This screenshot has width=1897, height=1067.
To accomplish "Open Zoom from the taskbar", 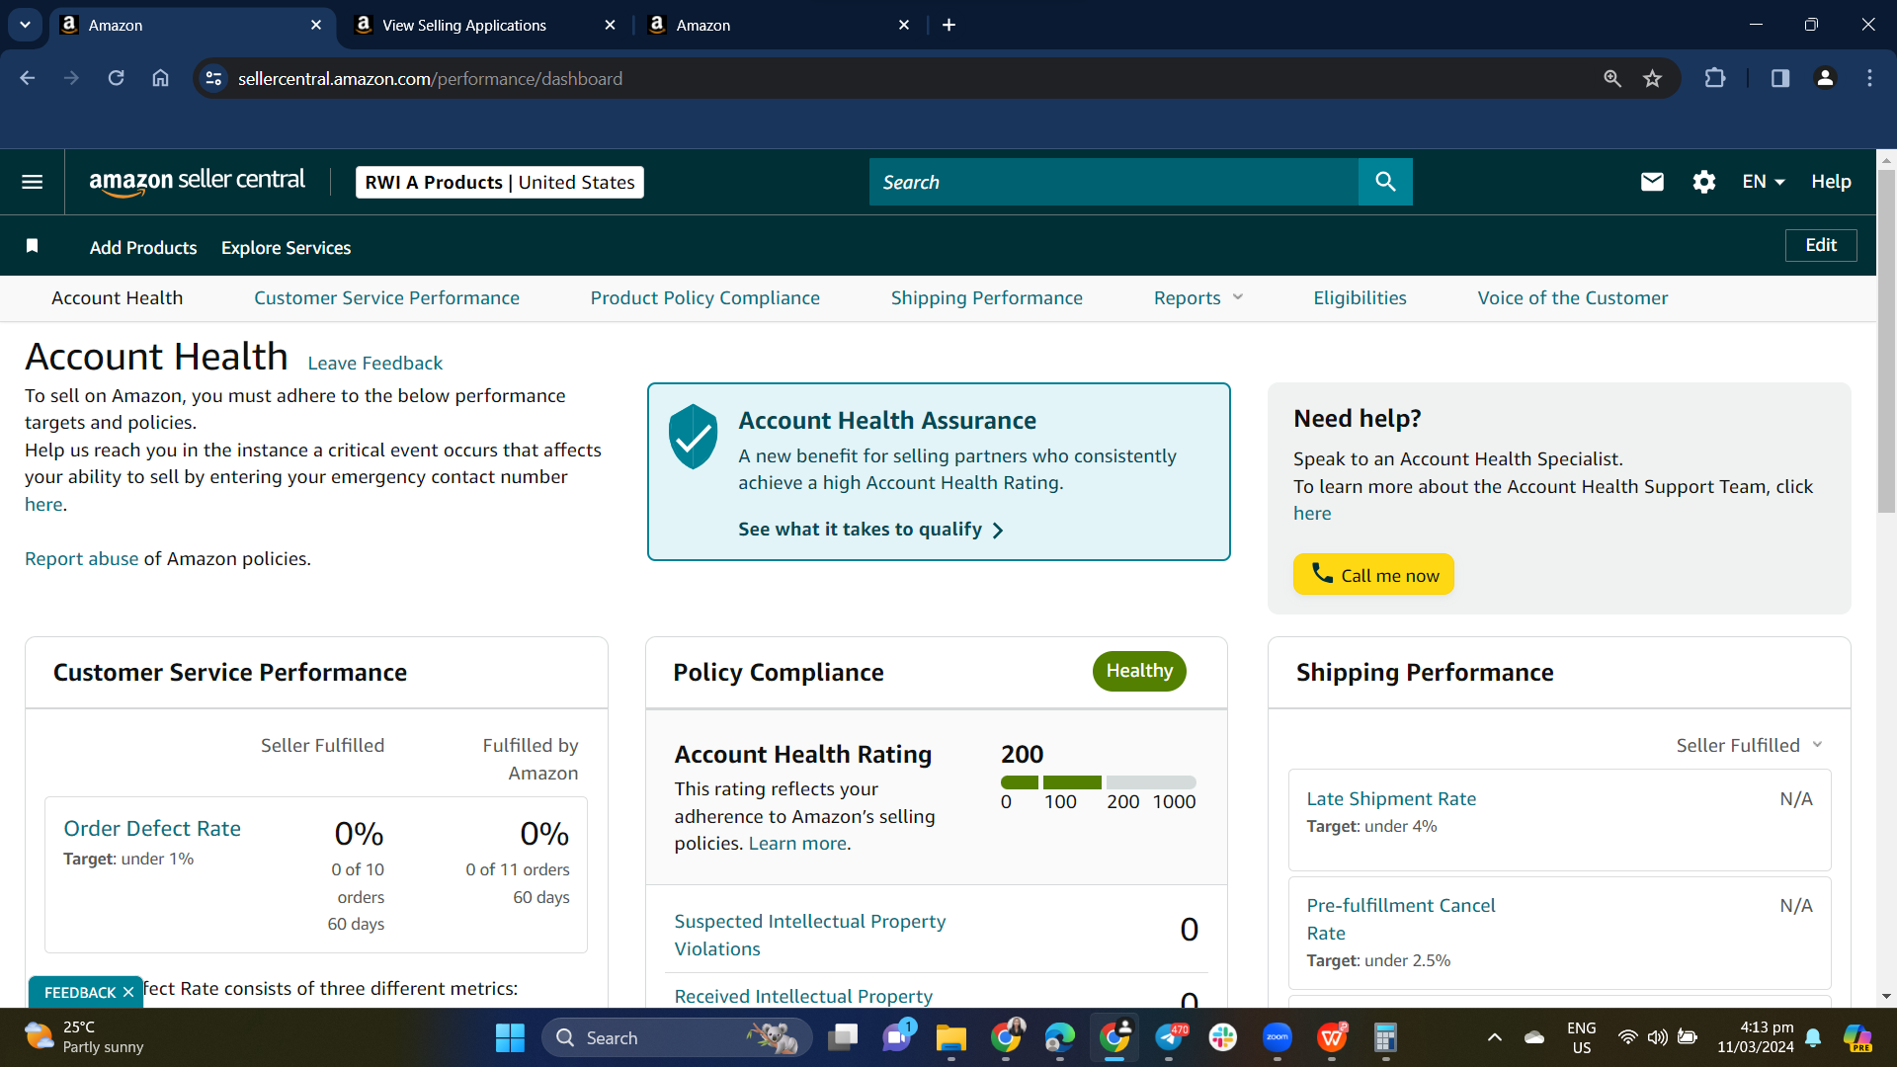I will (x=1277, y=1037).
